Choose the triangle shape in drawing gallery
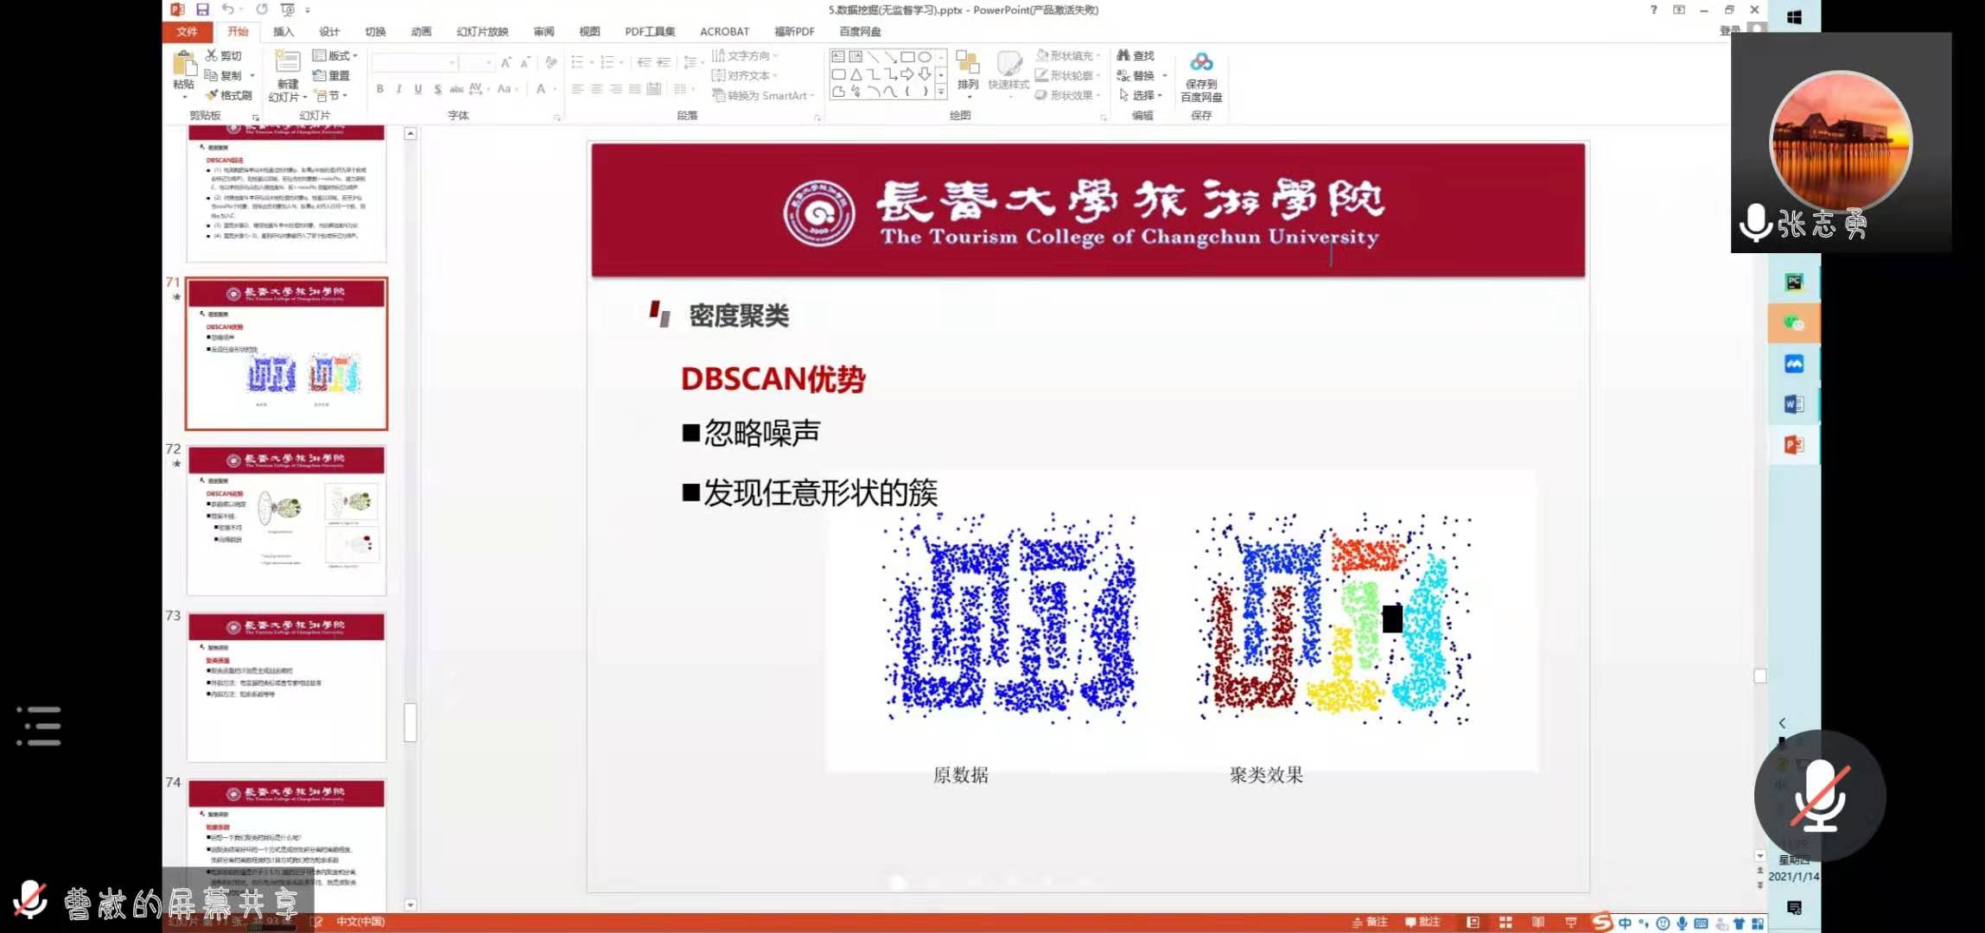 point(856,74)
